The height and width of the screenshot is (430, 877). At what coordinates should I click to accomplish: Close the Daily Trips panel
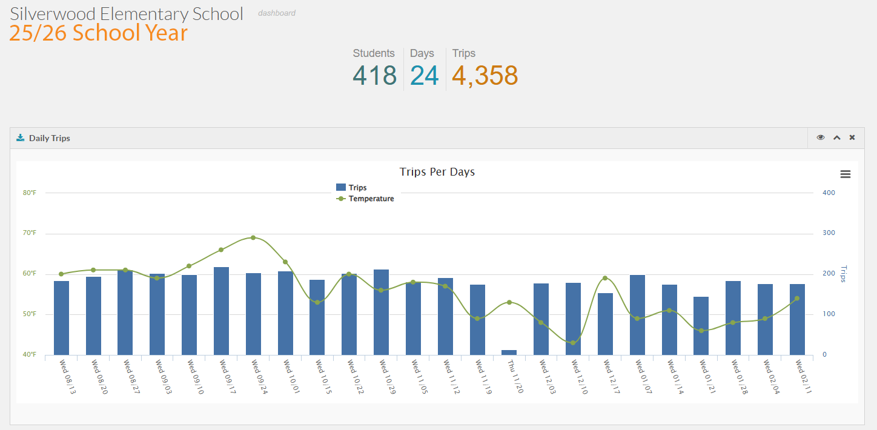point(852,137)
